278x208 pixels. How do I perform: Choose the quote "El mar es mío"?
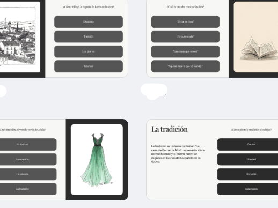185,21
